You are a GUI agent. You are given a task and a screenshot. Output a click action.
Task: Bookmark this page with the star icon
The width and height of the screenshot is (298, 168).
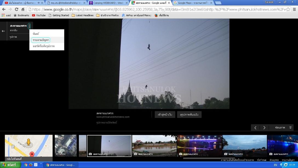[x=288, y=9]
